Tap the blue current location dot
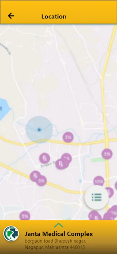 [39, 130]
